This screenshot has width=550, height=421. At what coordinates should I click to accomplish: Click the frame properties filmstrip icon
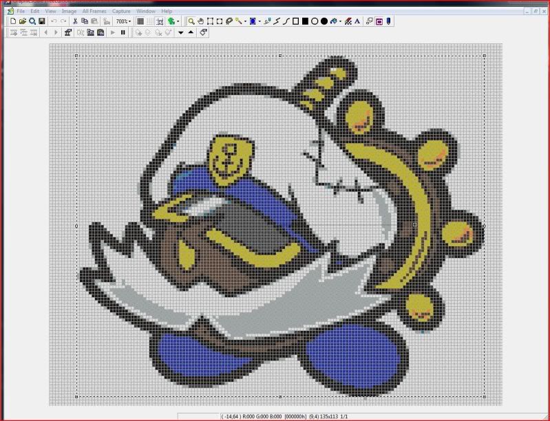(x=68, y=32)
